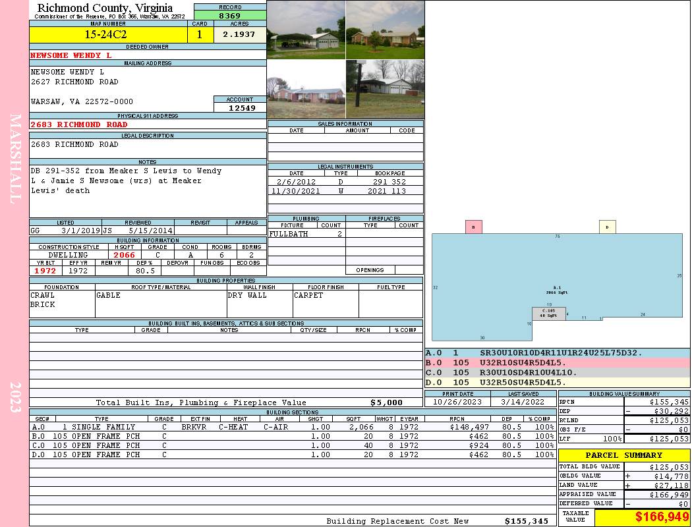Click the pink B section on sketch
Image resolution: width=692 pixels, height=527 pixels.
pos(473,227)
